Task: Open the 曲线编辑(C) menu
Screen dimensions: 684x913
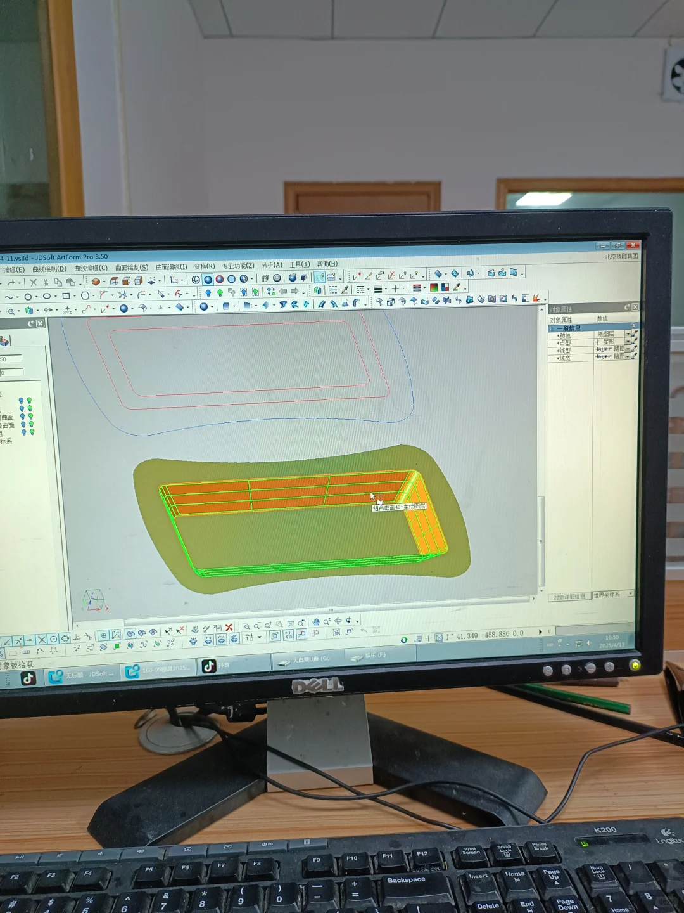Action: pyautogui.click(x=91, y=268)
